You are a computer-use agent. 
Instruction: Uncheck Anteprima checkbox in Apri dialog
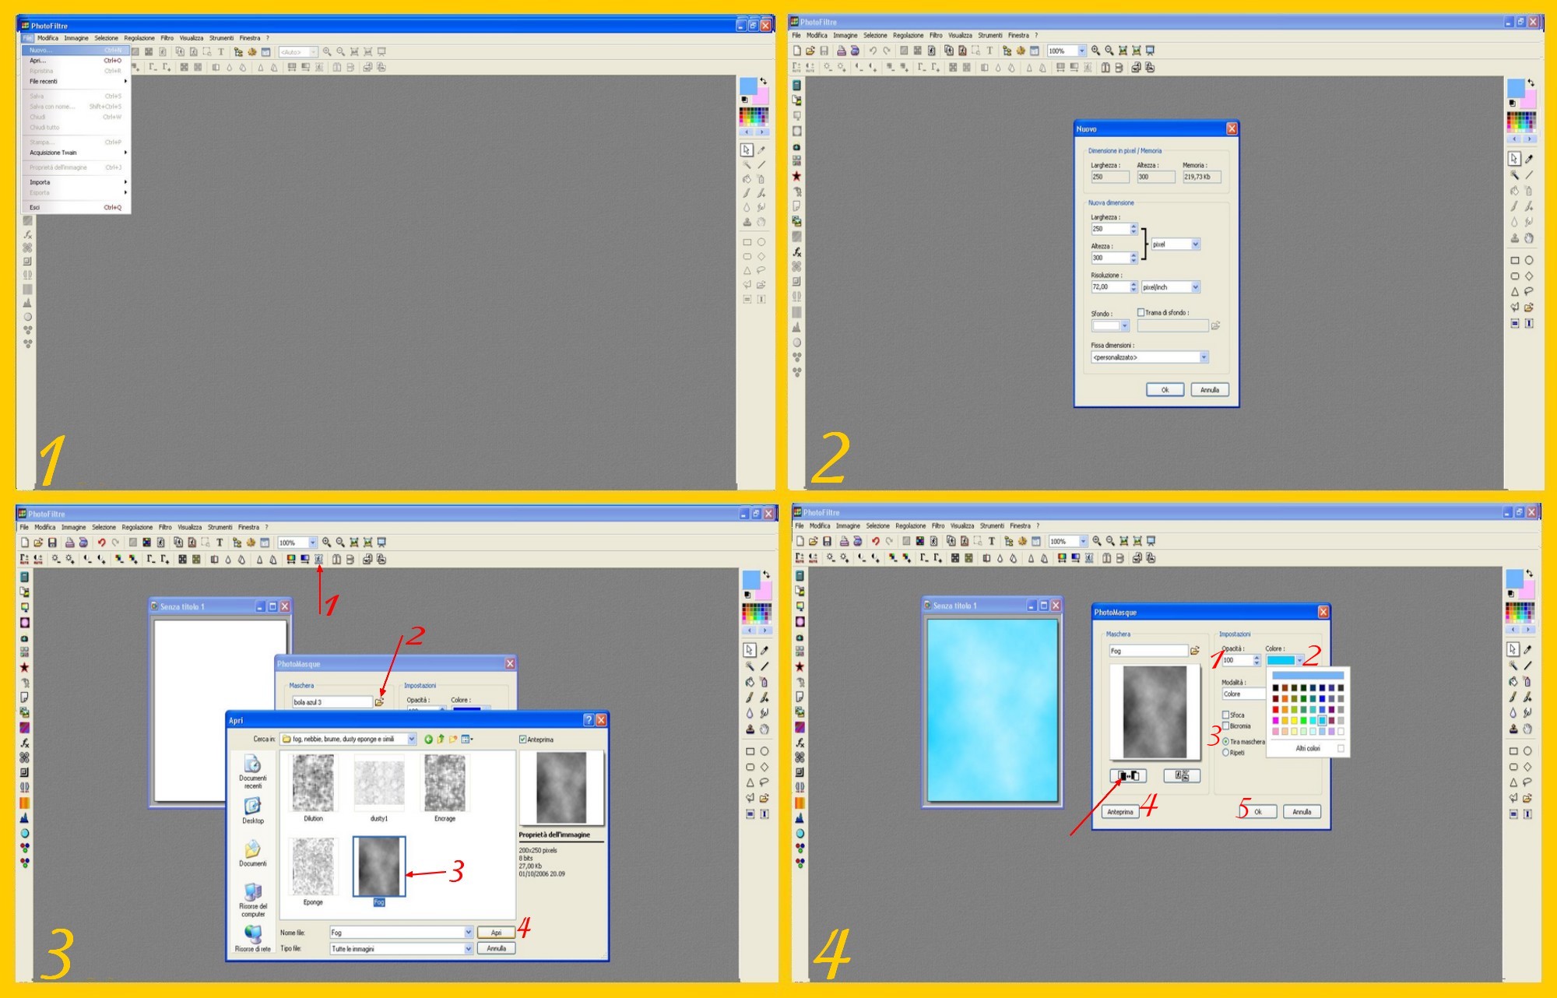[x=523, y=740]
